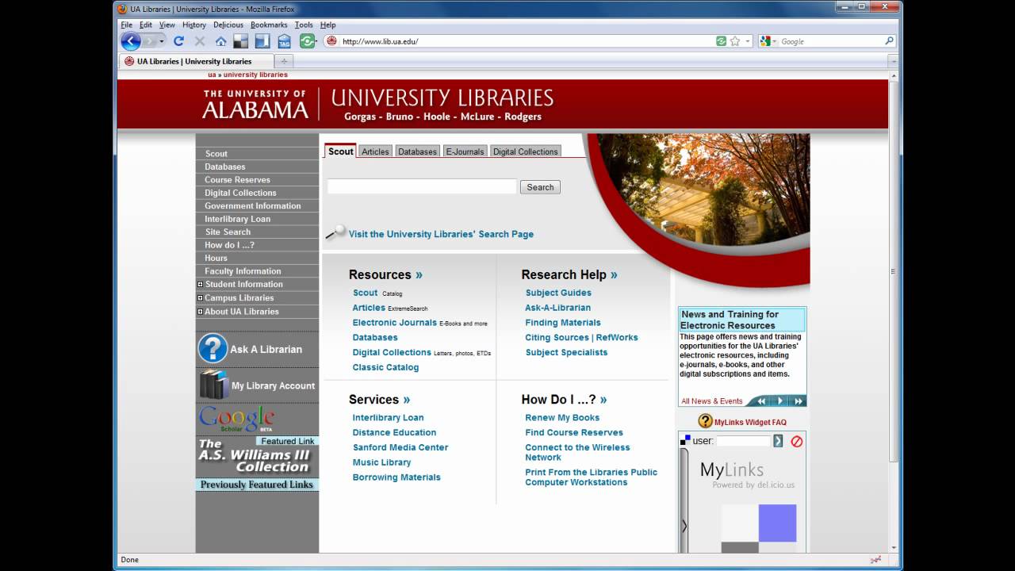Screen dimensions: 1015x571
Task: Click Renew My Books link
Action: [x=562, y=418]
